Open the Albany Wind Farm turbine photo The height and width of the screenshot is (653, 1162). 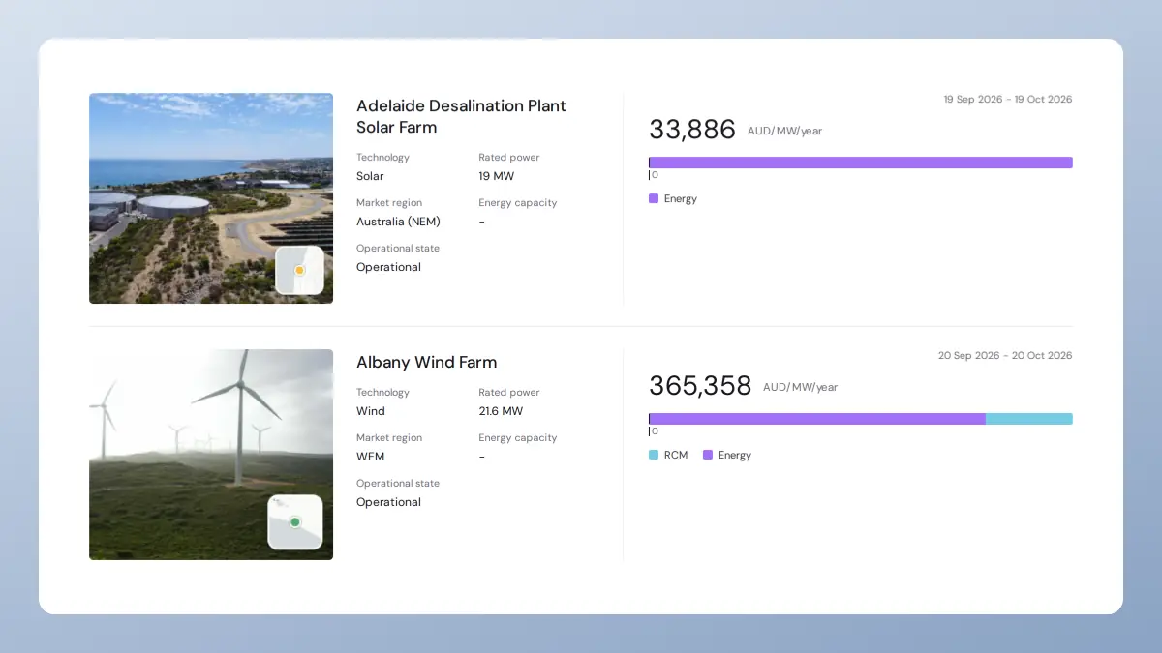point(211,455)
